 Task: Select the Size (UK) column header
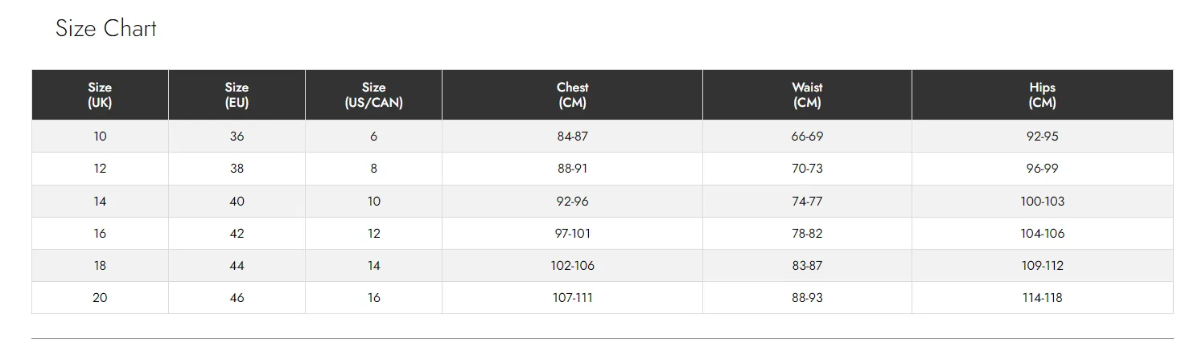pyautogui.click(x=100, y=95)
